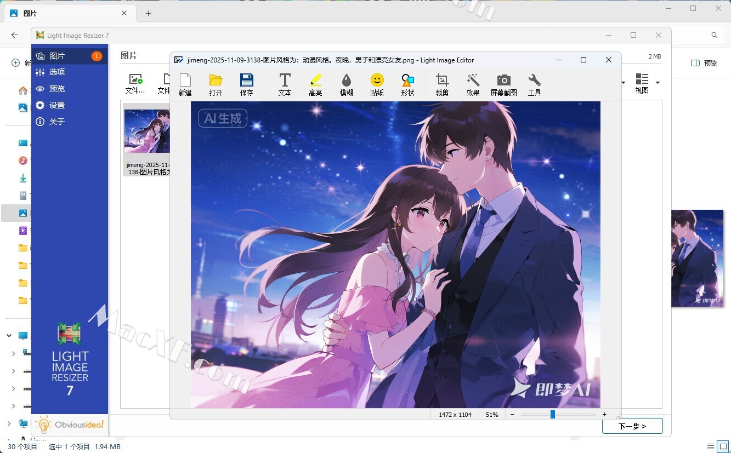Switch to the Options sidebar tab

[57, 72]
